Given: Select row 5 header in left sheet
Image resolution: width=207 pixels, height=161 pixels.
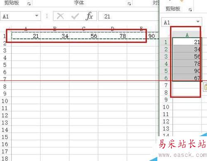Looking at the screenshot, I should [5, 65].
